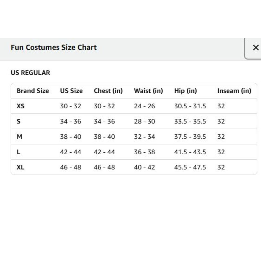
Task: Click the S waist value 28 - 30
Action: (145, 121)
